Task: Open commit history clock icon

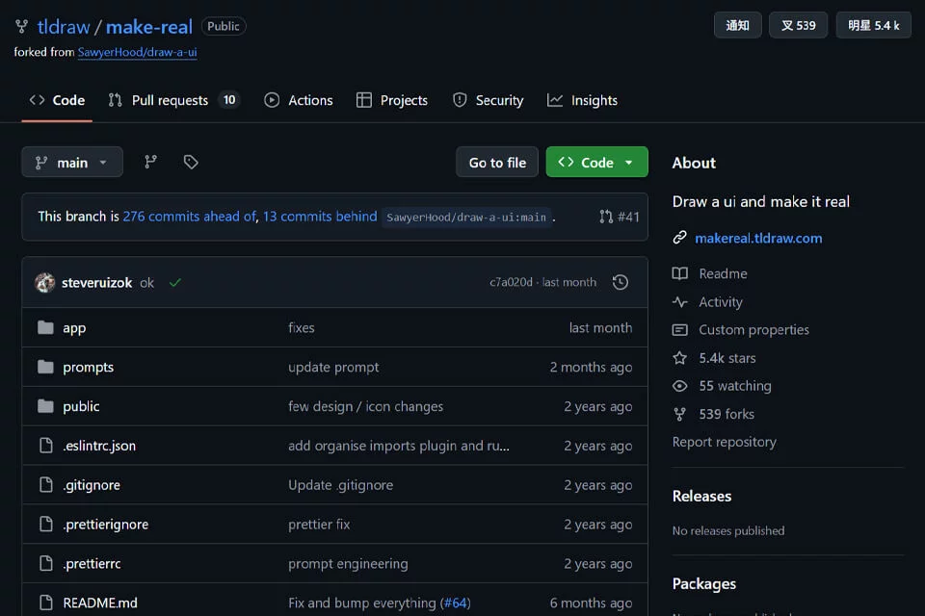Action: [x=620, y=282]
